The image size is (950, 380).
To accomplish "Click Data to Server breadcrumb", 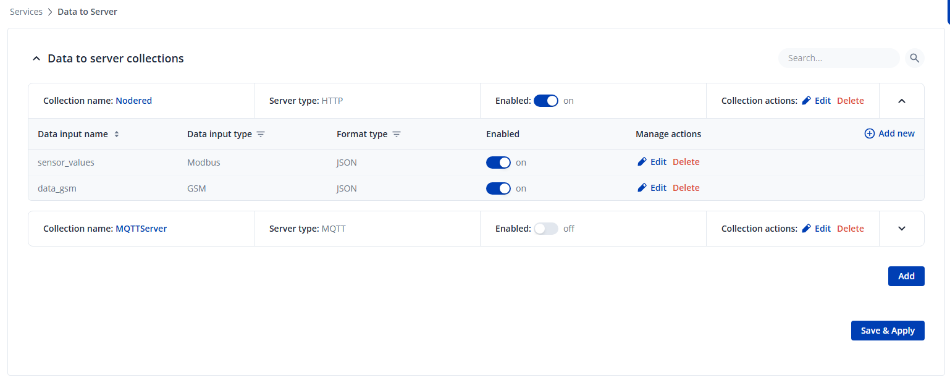I will click(87, 12).
